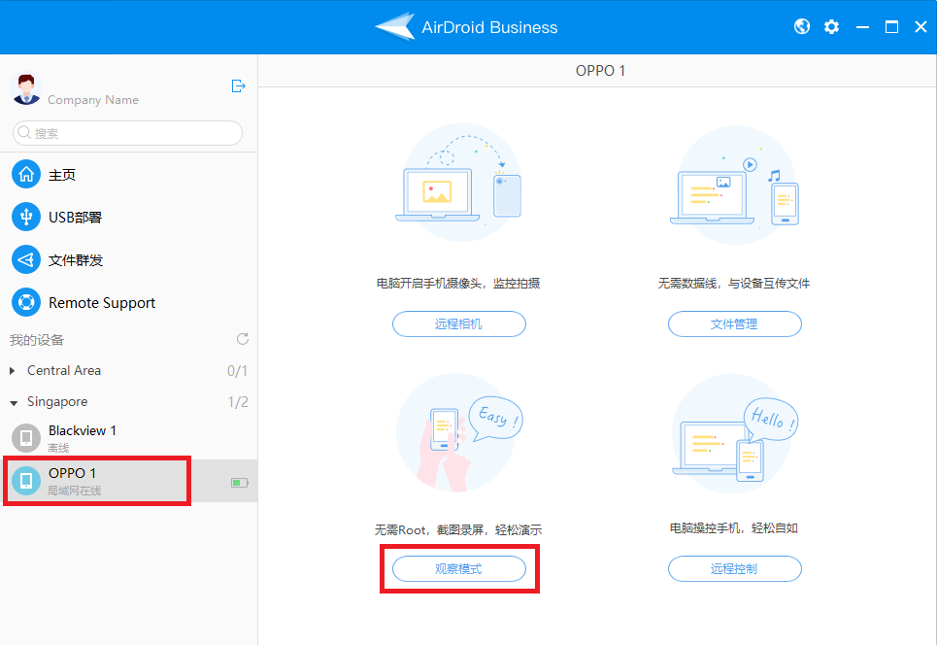Click the OPPO 1 device icon
Image resolution: width=937 pixels, height=645 pixels.
point(26,481)
